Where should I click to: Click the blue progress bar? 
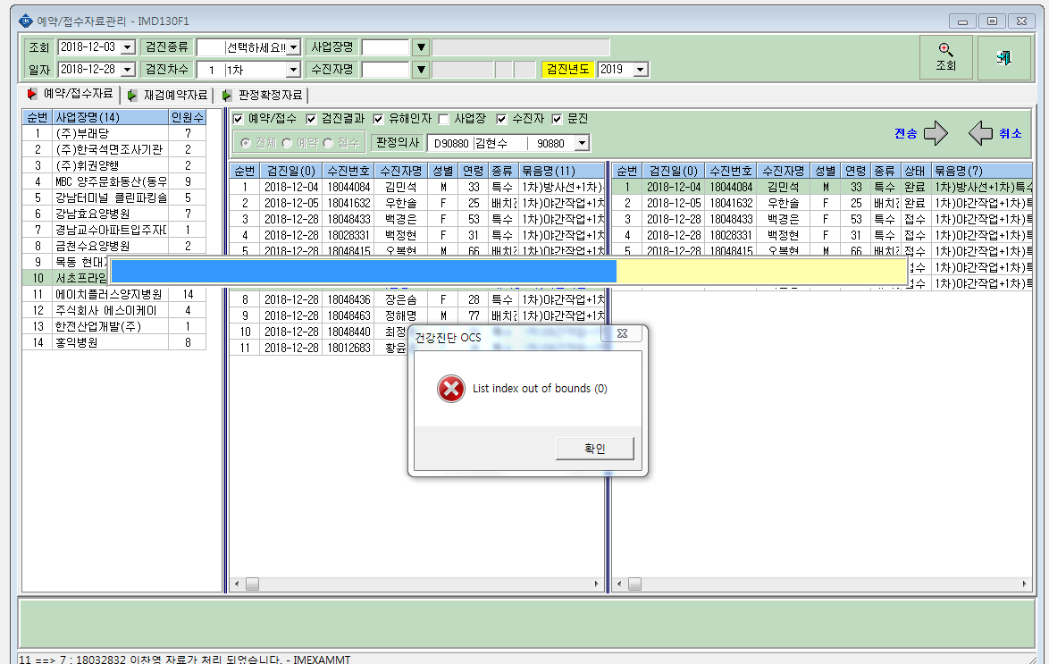click(364, 271)
